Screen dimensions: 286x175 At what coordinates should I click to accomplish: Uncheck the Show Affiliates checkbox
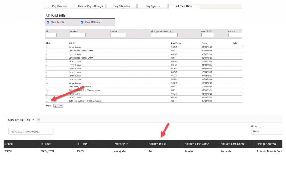82,22
